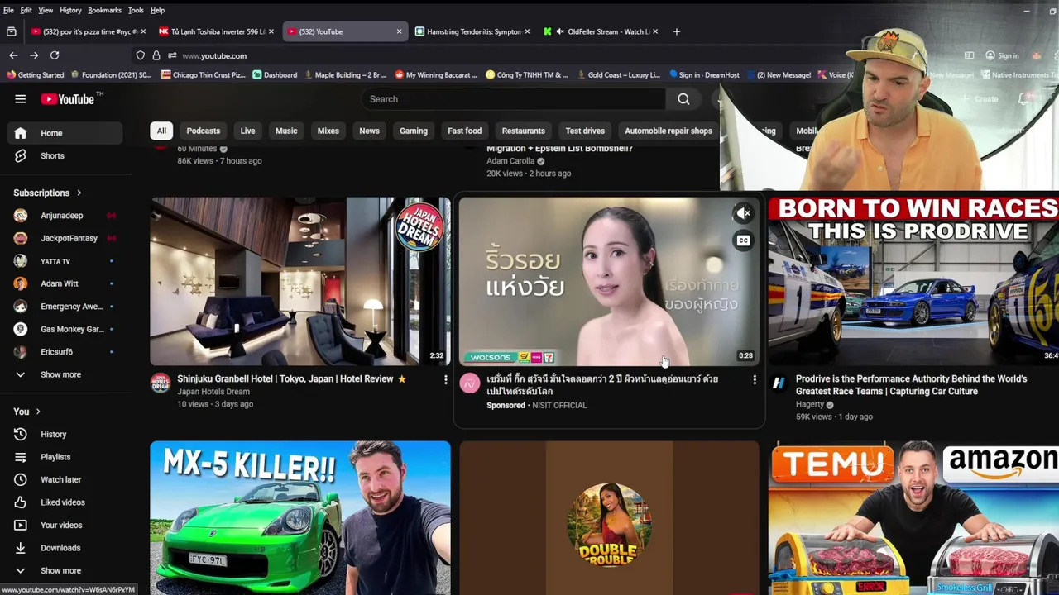
Task: Go back with browser back arrow
Action: [13, 55]
